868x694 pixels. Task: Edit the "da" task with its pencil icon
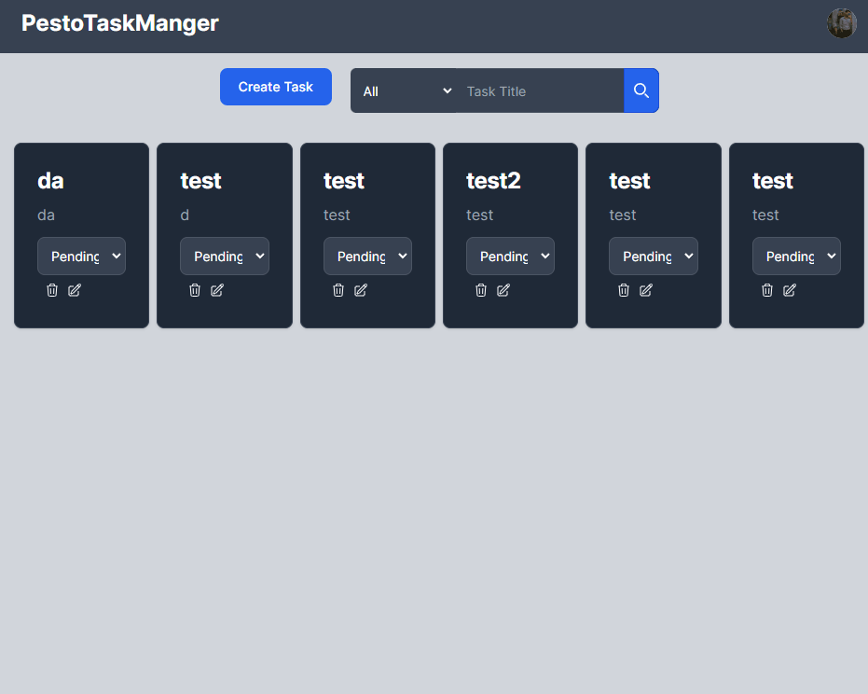(75, 290)
